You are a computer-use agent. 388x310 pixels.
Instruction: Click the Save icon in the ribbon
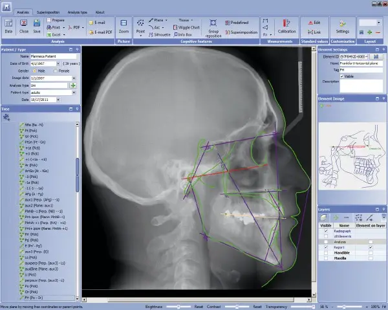[x=37, y=26]
